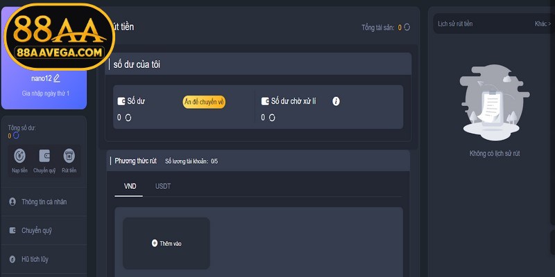Open Chuyển quỹ in the sidebar menu

(36, 231)
